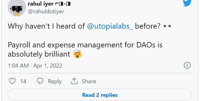Click the Twitter bird logo
This screenshot has height=101, width=200.
click(187, 3)
